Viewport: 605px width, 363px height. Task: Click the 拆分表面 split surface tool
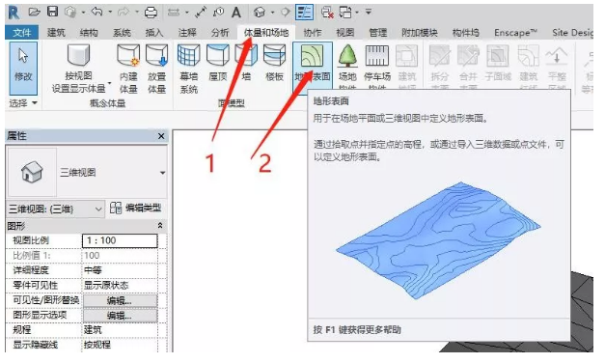(440, 67)
